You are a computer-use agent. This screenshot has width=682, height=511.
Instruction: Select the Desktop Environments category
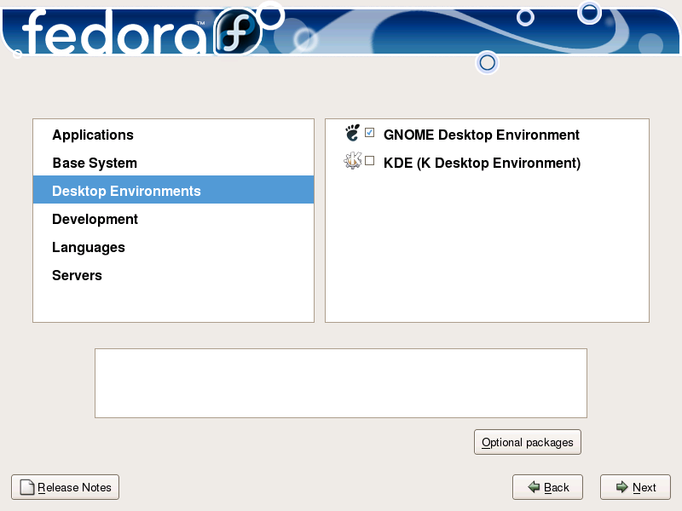174,190
